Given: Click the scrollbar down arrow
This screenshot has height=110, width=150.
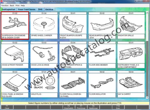Looking at the screenshot, I should click(x=147, y=98).
